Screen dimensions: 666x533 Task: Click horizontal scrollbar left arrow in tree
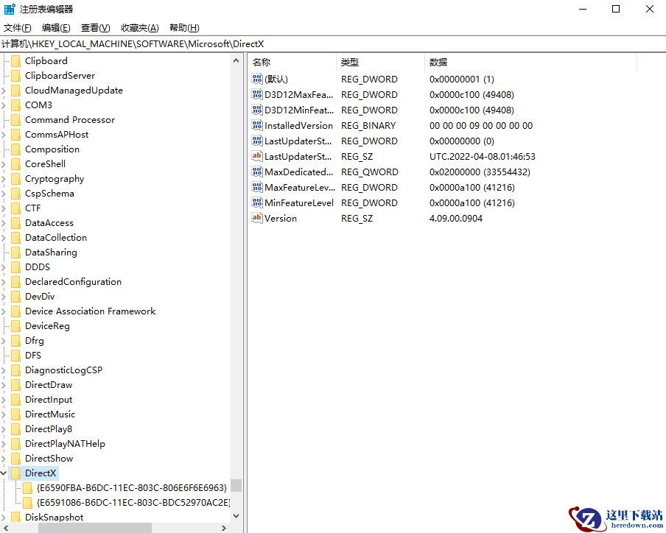(6, 528)
